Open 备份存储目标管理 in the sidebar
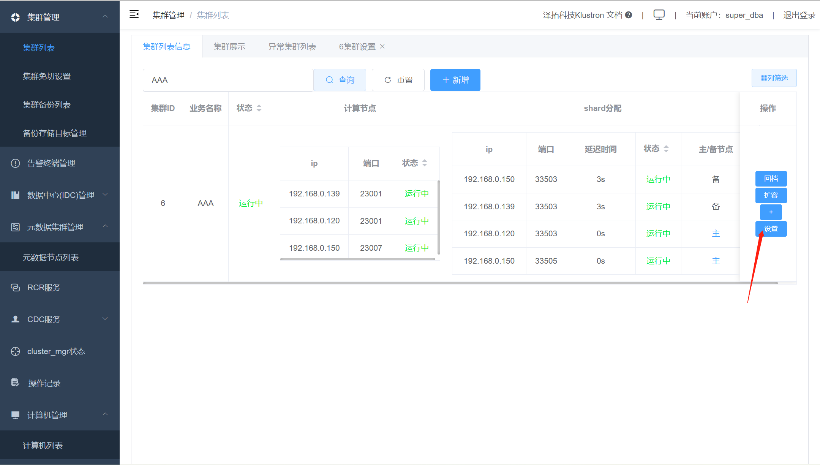 click(60, 133)
